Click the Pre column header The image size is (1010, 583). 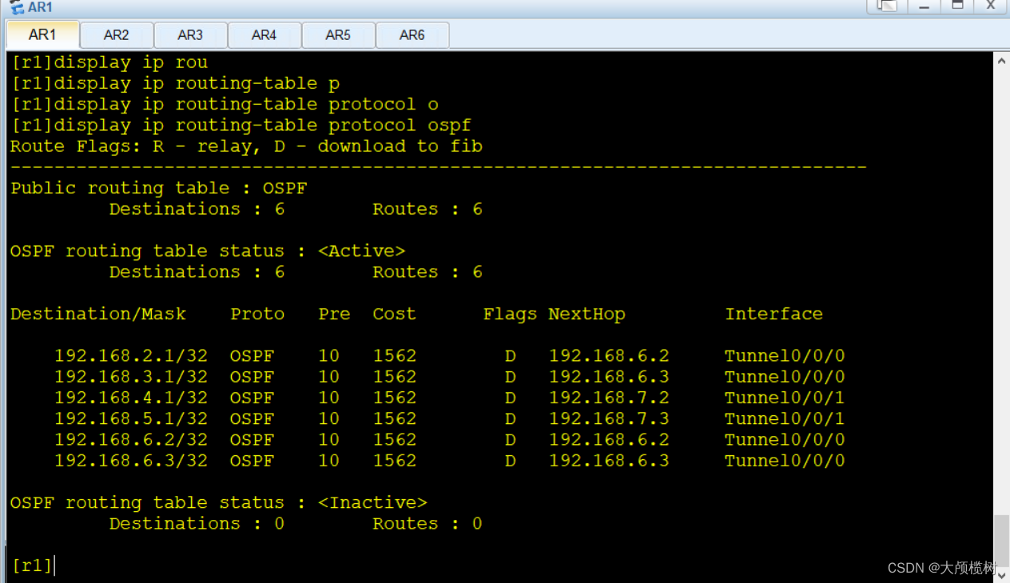[334, 314]
